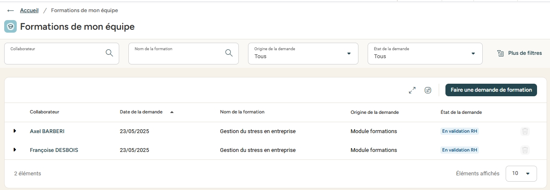
Task: Expand the table to full screen
Action: [412, 90]
